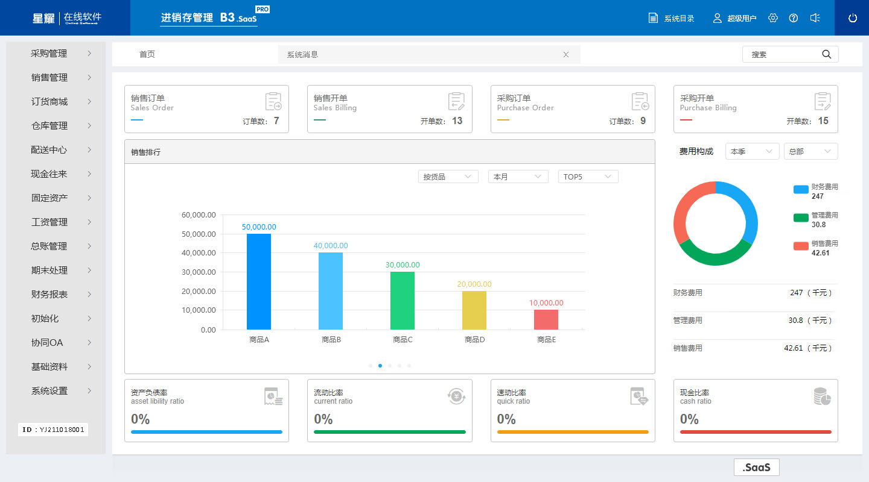Click the Purchase Billing document icon
The image size is (869, 482).
(823, 102)
